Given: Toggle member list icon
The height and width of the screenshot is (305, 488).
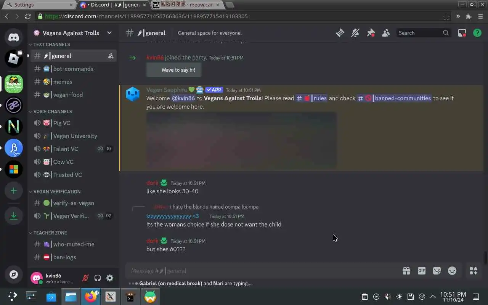Looking at the screenshot, I should pyautogui.click(x=386, y=33).
